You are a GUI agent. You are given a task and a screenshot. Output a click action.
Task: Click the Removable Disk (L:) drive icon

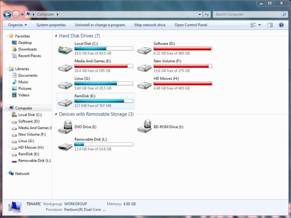tap(65, 146)
